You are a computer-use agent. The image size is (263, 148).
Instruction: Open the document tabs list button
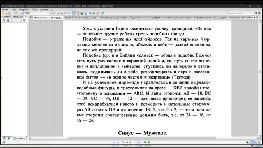(258, 17)
